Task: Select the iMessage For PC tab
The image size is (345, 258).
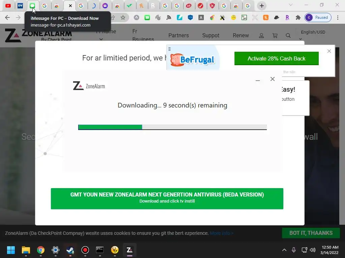Action: pos(32,6)
